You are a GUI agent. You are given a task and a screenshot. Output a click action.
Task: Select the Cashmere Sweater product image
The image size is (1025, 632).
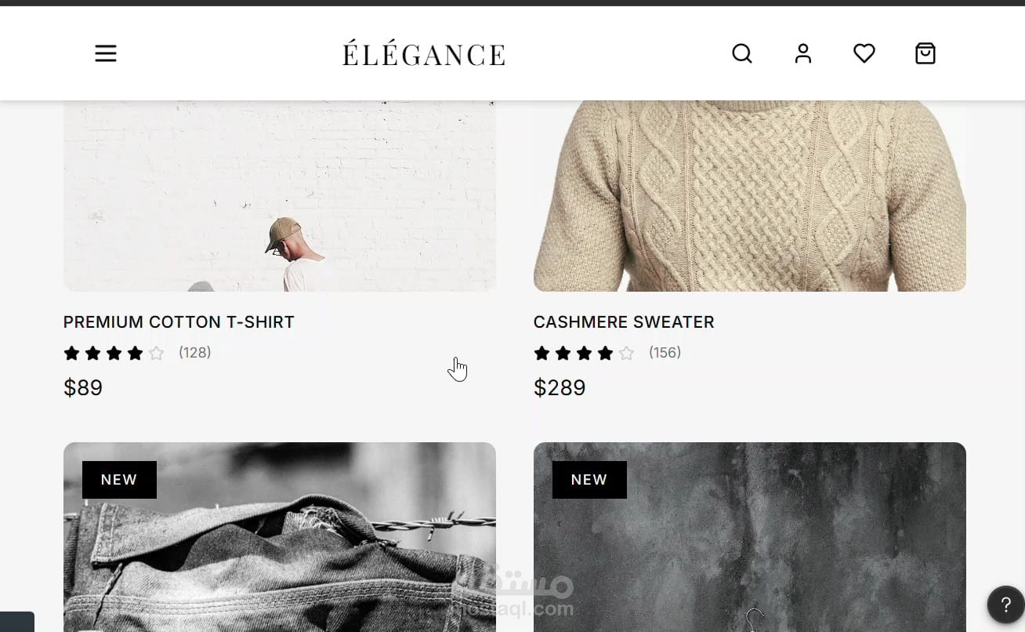[750, 196]
